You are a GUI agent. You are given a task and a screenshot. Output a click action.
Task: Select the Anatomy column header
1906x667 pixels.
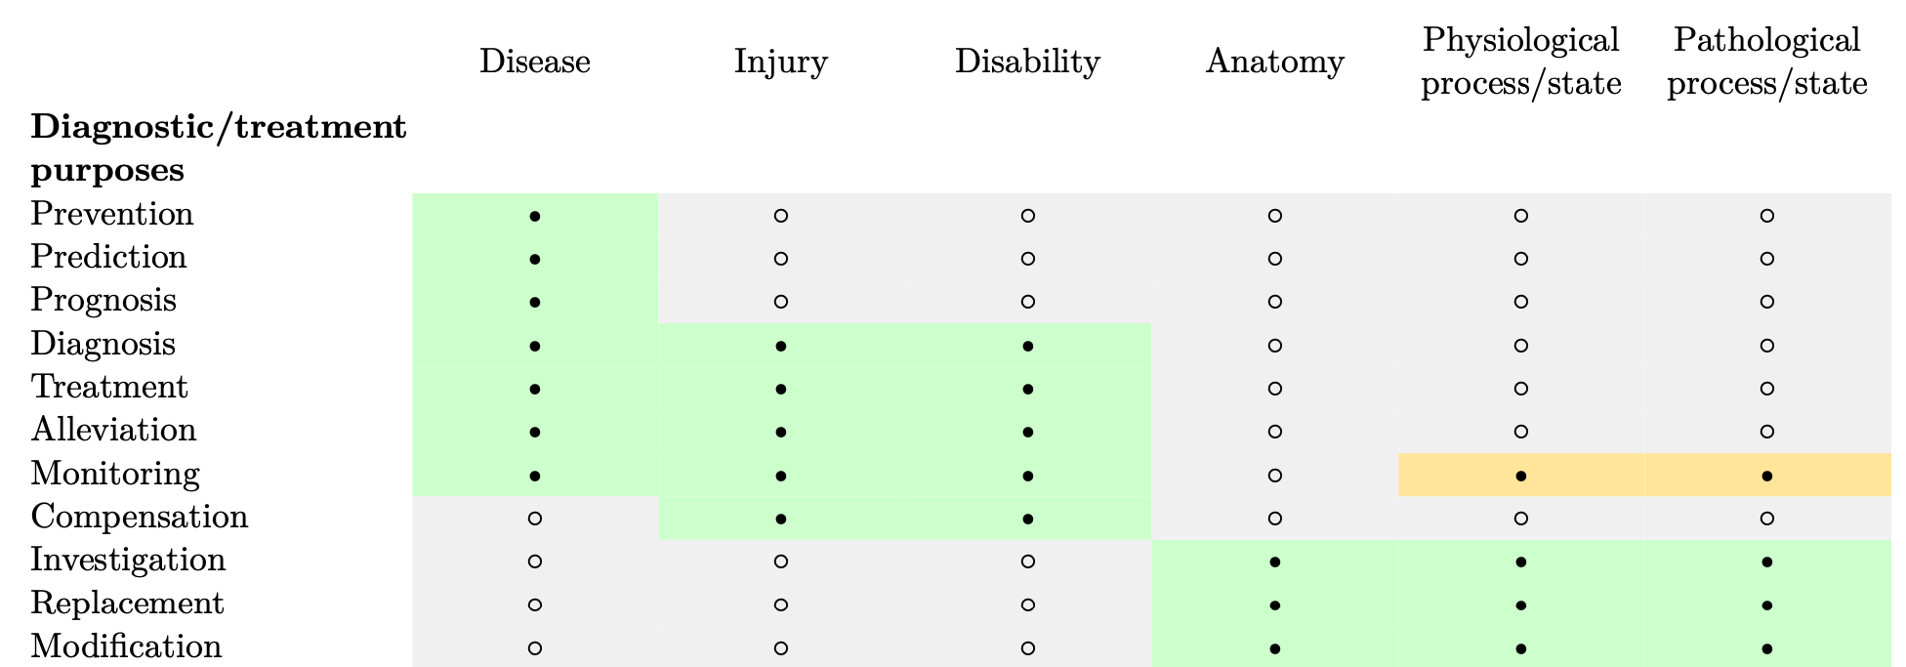tap(1274, 63)
